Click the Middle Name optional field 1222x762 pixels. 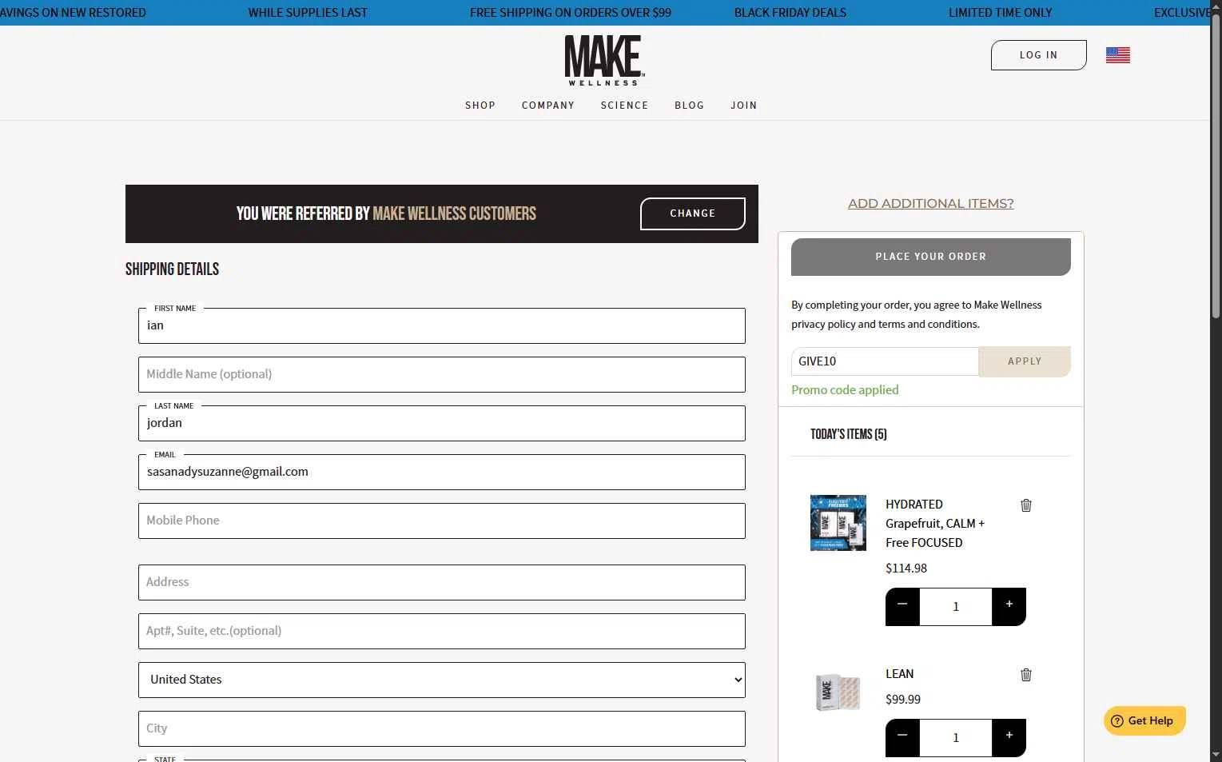(x=442, y=374)
